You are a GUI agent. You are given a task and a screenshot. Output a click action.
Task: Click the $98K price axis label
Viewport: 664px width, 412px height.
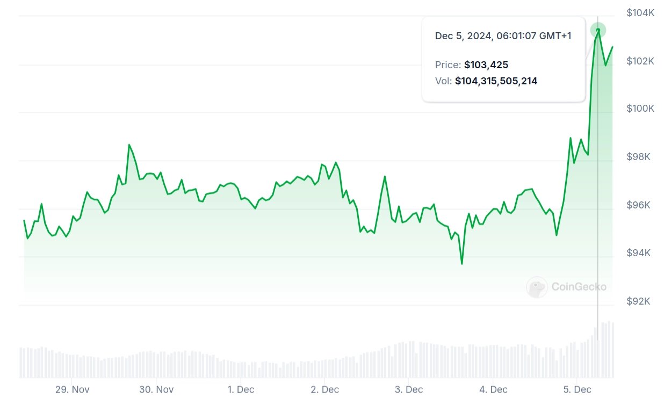click(639, 157)
